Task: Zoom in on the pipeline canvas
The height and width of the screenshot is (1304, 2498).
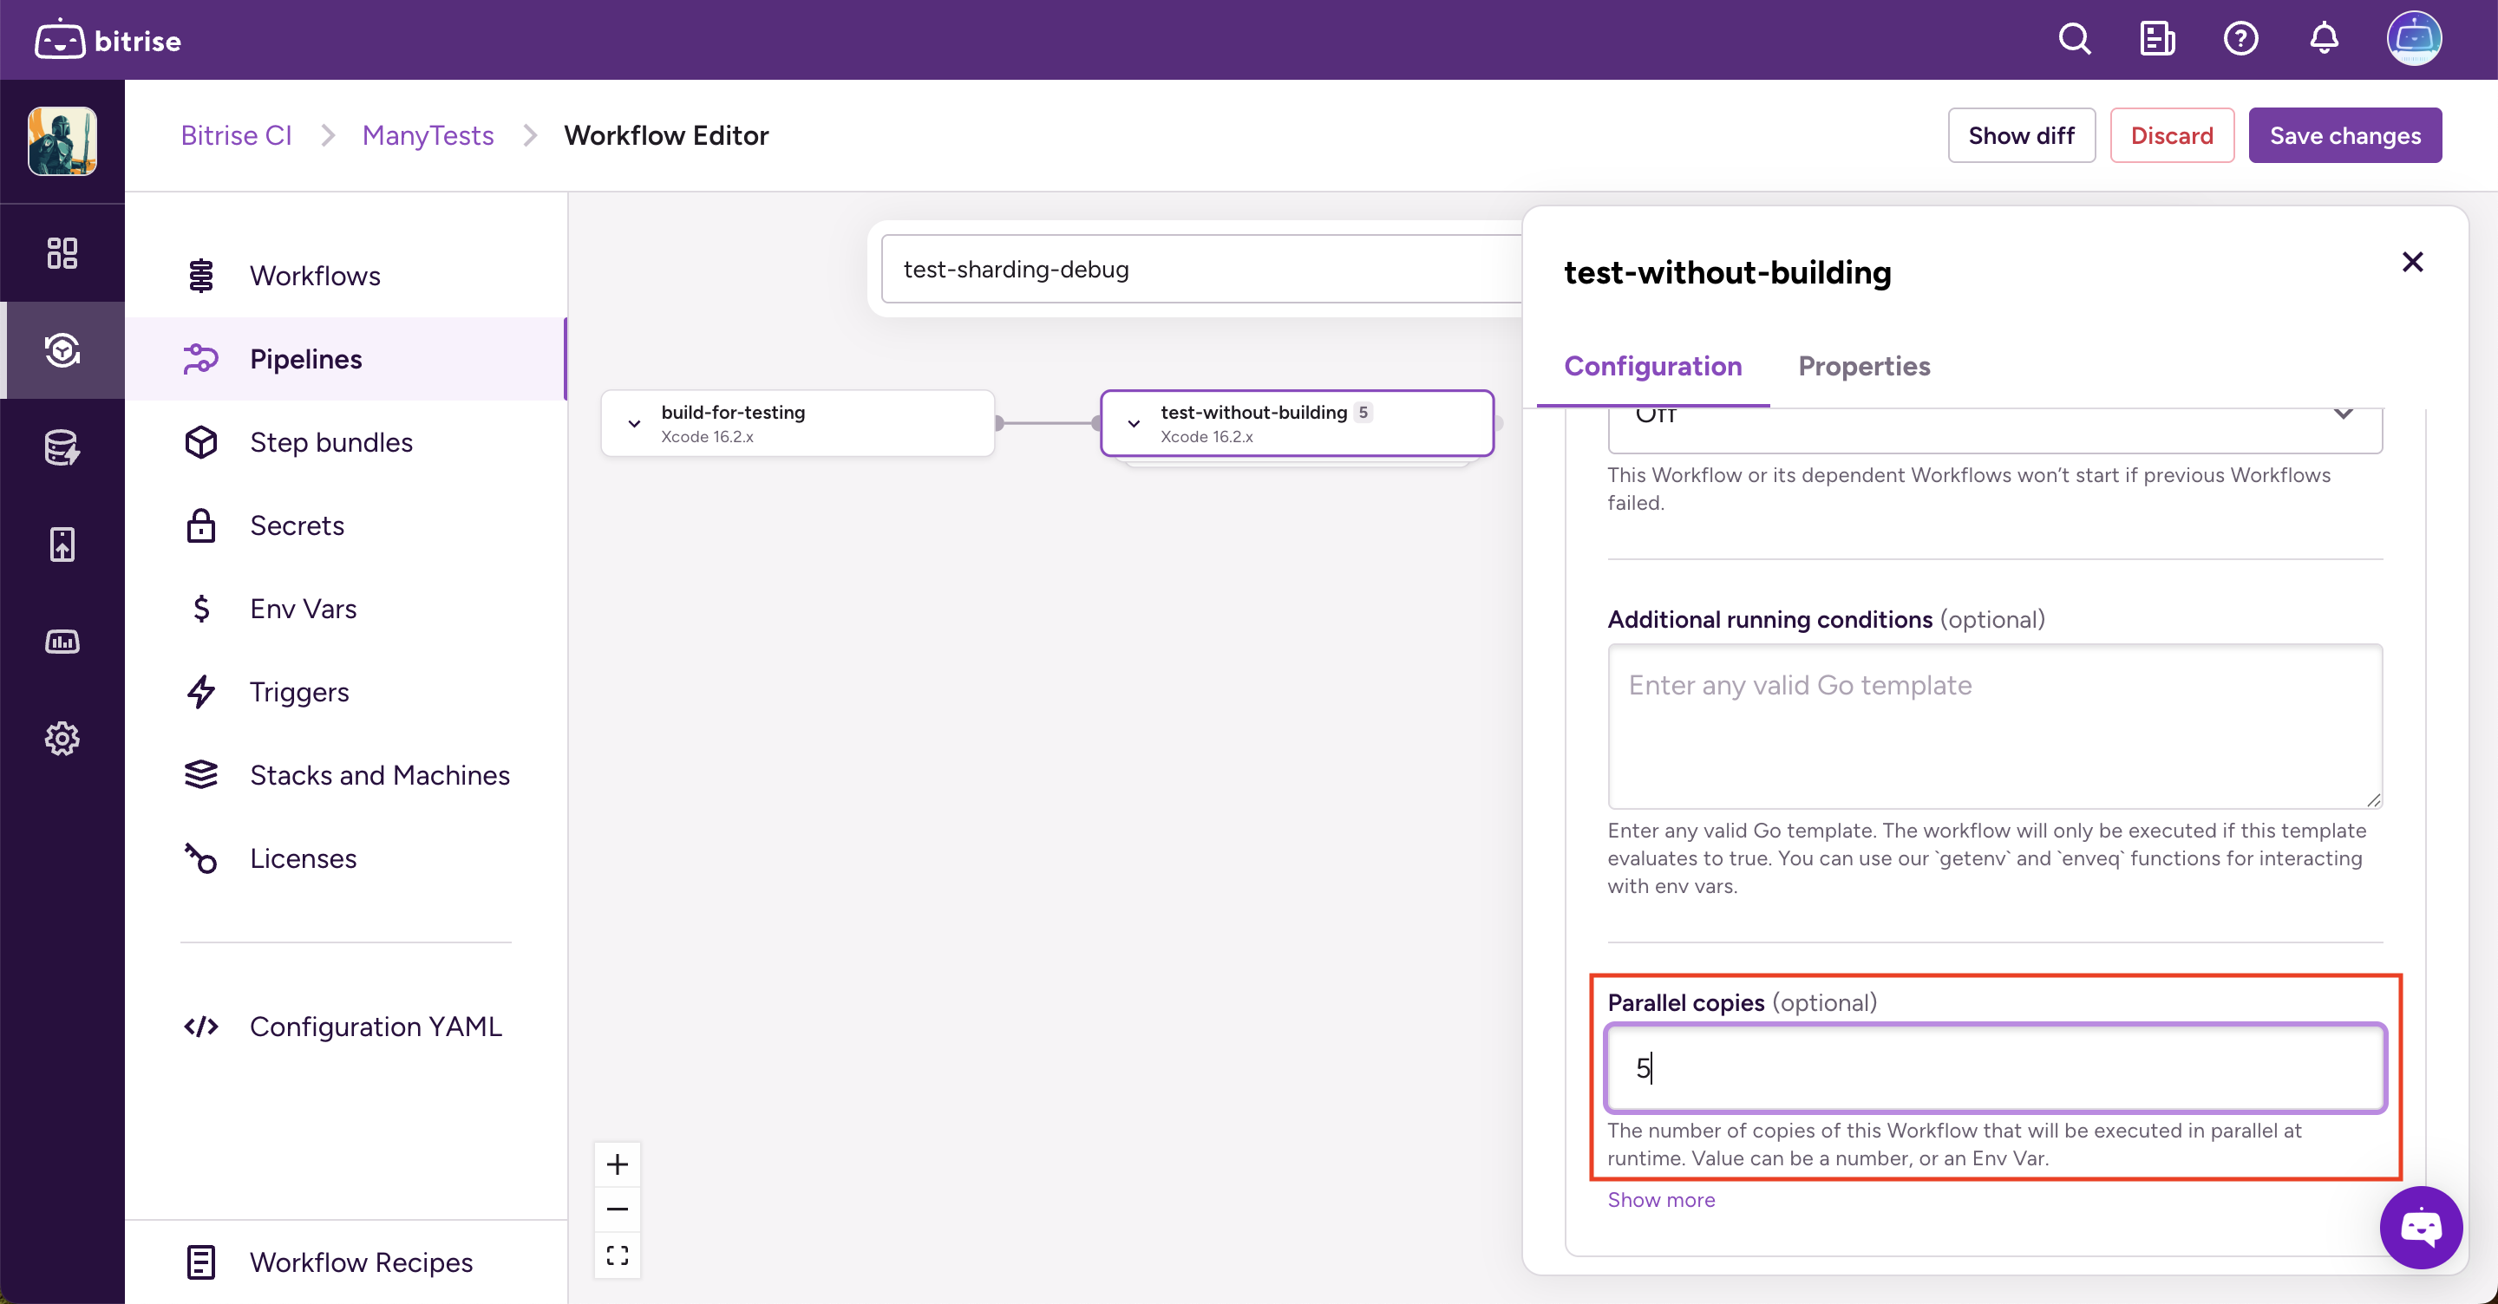Action: (617, 1164)
